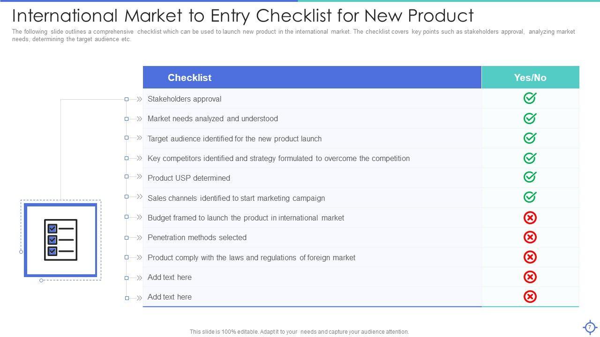The image size is (600, 337).
Task: Click cross beside Product comply with laws
Action: 530,257
